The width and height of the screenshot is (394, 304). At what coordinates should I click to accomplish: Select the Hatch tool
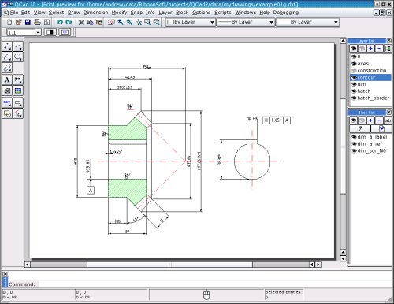(x=7, y=91)
